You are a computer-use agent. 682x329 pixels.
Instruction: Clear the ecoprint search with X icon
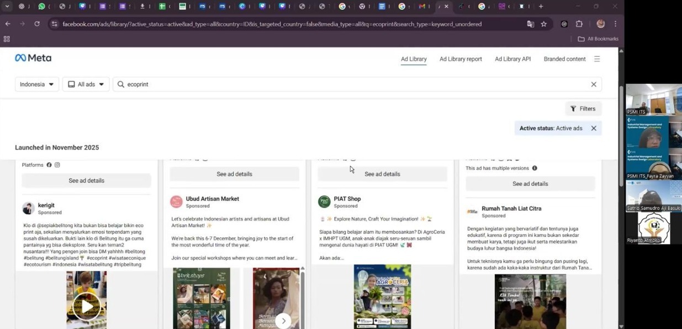(x=594, y=84)
